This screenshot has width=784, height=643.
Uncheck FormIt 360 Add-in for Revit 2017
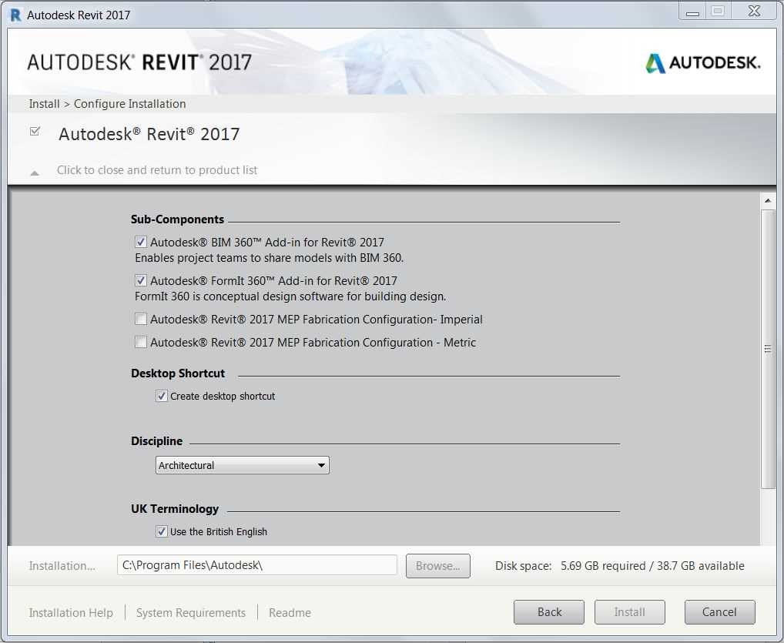pos(141,280)
